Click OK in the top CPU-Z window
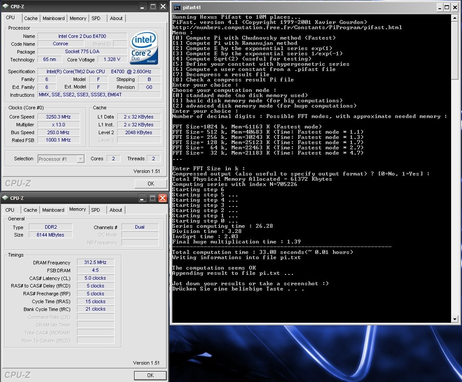 click(x=151, y=184)
